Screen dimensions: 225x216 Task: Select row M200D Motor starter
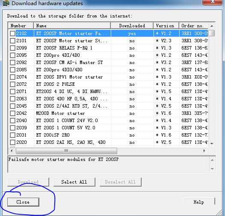tap(108, 114)
